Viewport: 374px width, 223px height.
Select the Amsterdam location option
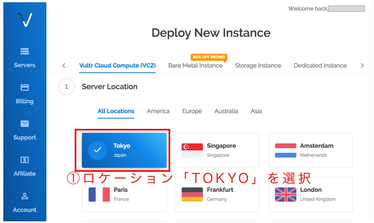[310, 150]
